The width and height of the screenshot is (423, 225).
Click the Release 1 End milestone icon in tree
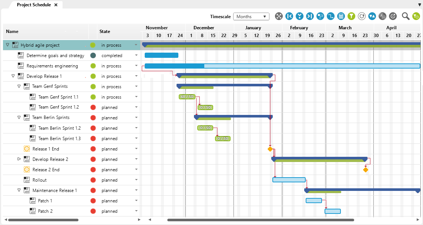27,149
